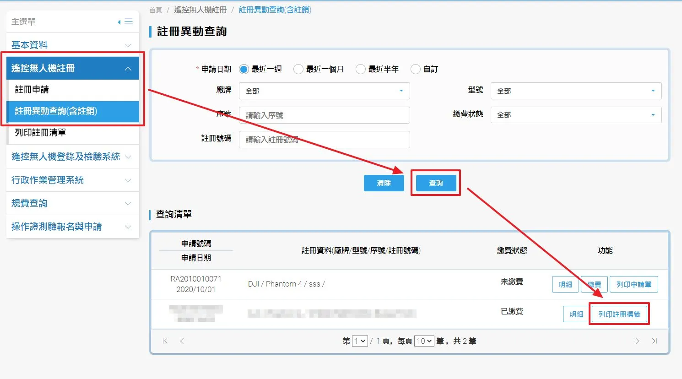
Task: Select 最近一週 date range
Action: click(x=244, y=69)
